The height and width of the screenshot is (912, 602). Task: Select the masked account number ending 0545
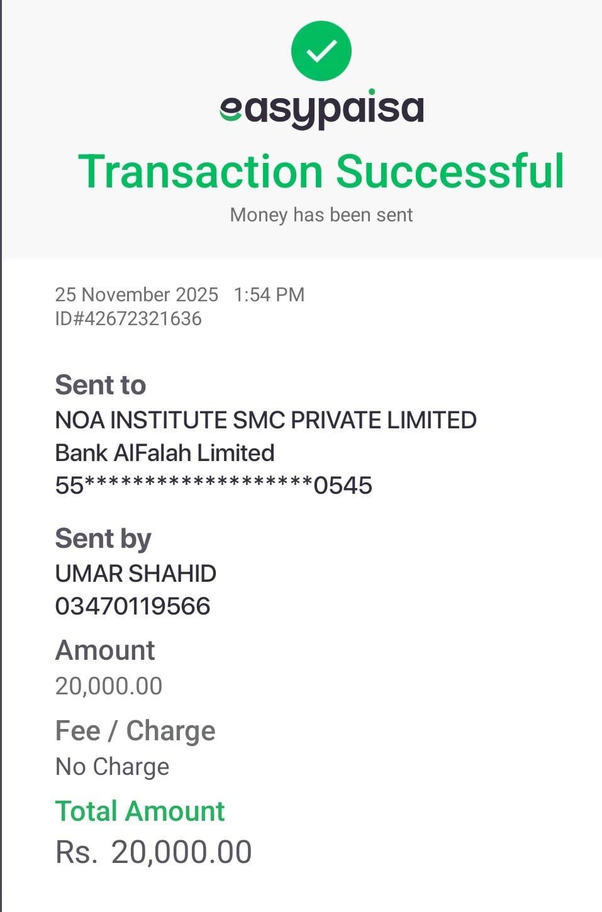[214, 486]
